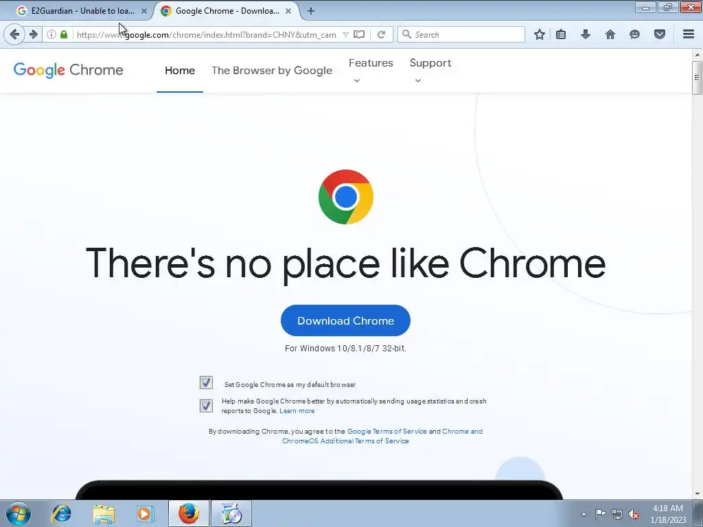Reload the current page
Screen dimensions: 703x527
(x=382, y=34)
